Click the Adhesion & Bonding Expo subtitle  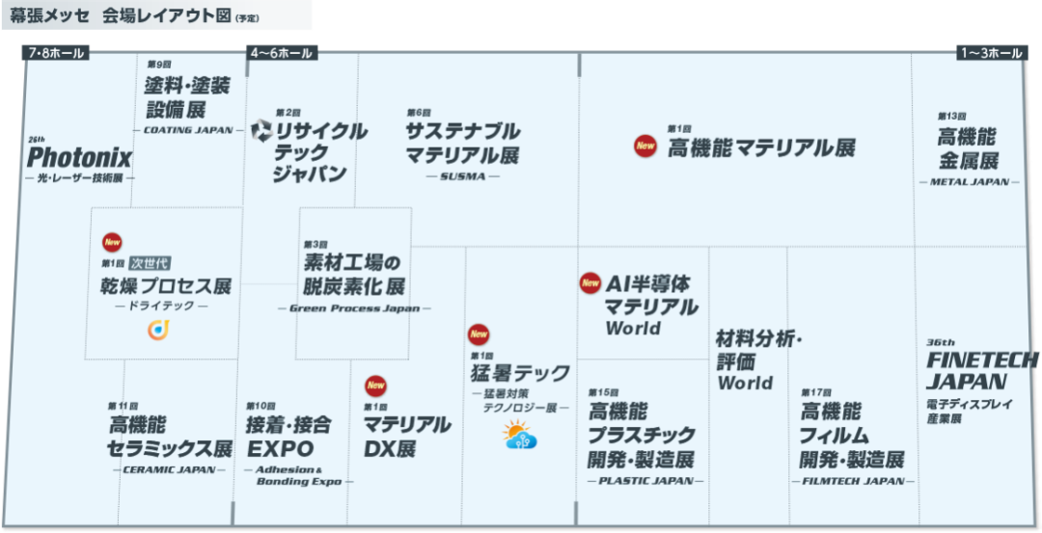(x=298, y=476)
